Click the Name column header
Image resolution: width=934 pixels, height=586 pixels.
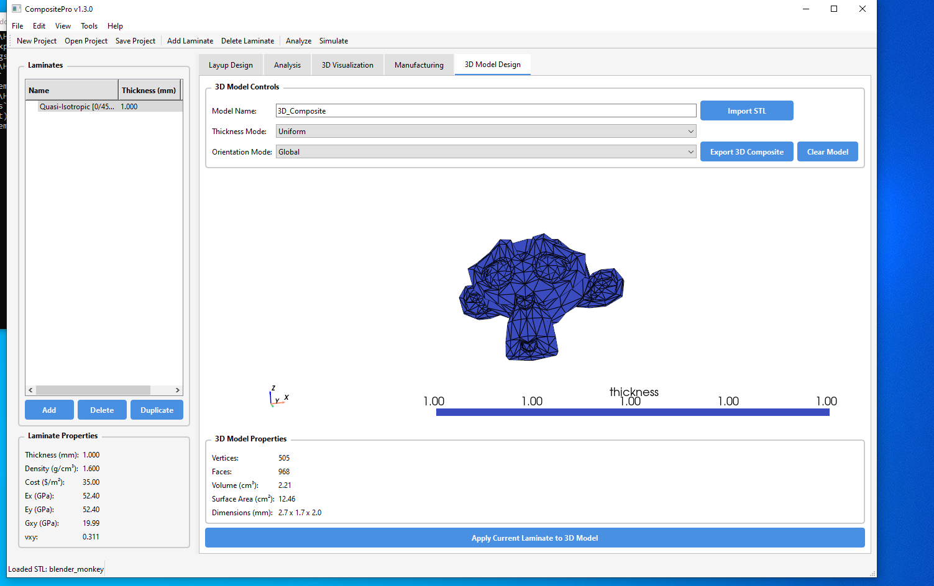[72, 90]
